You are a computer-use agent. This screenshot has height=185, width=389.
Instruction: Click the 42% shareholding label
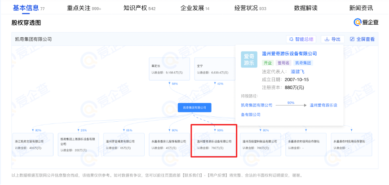click(x=220, y=84)
